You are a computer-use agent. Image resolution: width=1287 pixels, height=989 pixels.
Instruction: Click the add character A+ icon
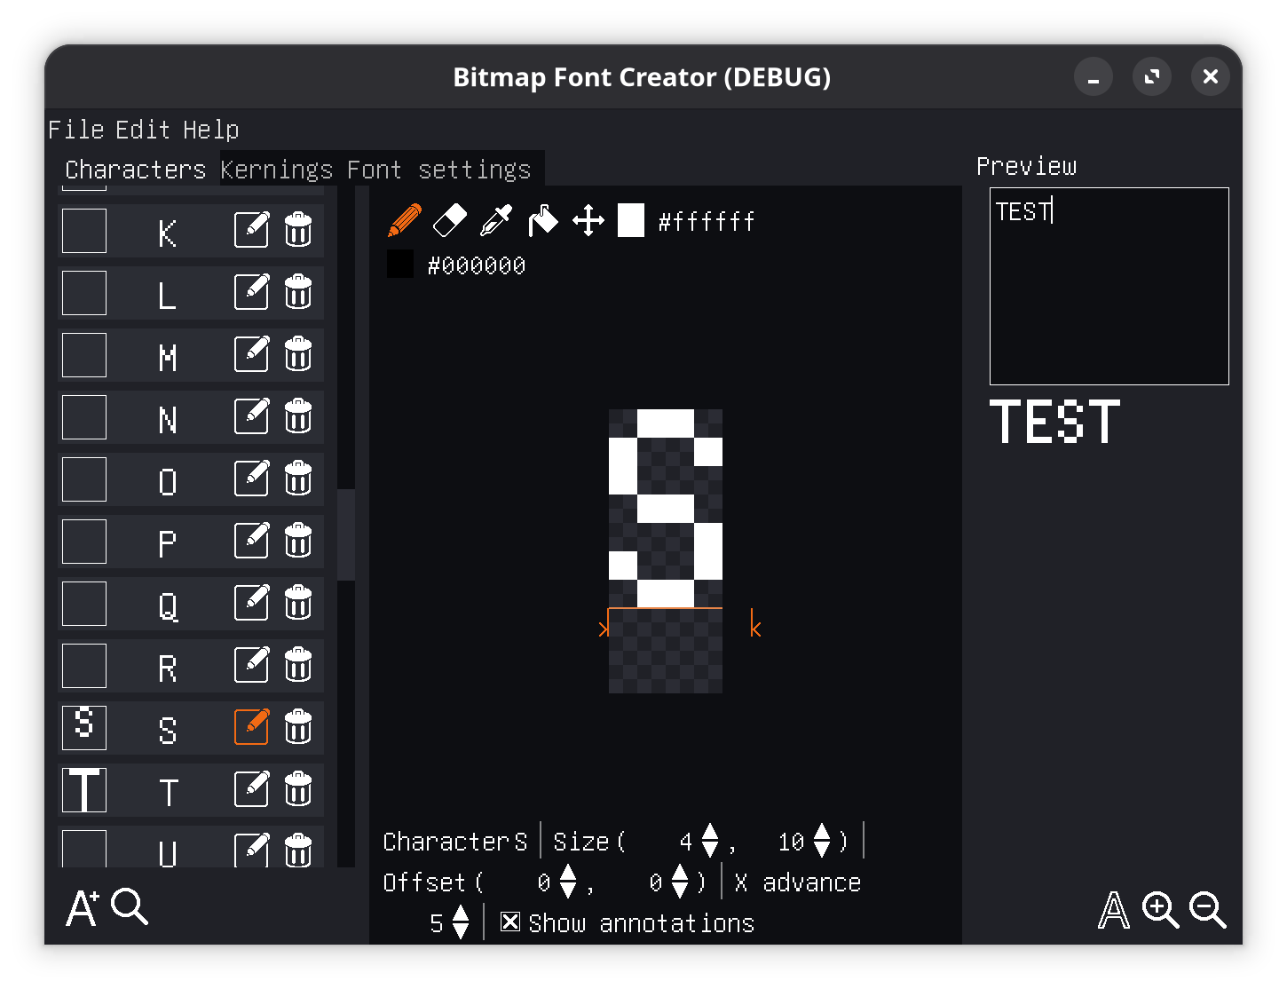pyautogui.click(x=83, y=907)
